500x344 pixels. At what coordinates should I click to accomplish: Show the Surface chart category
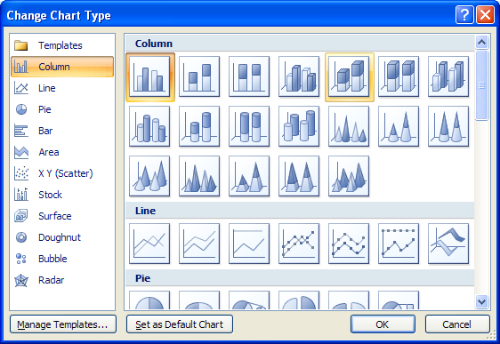[x=62, y=216]
